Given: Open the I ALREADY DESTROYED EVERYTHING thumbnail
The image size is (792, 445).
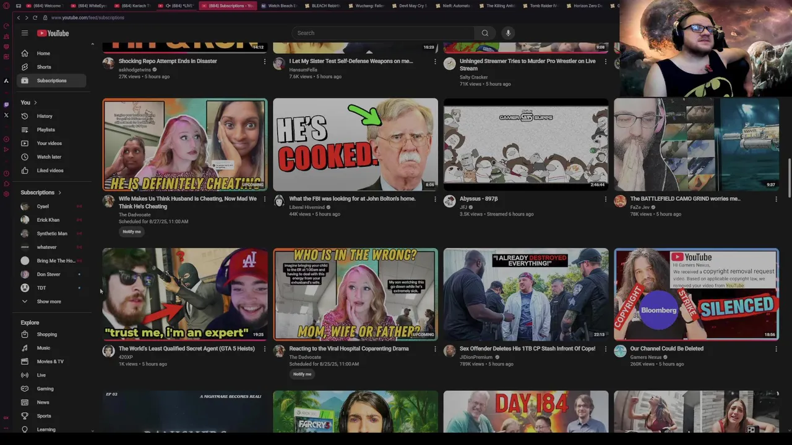Looking at the screenshot, I should [x=526, y=294].
